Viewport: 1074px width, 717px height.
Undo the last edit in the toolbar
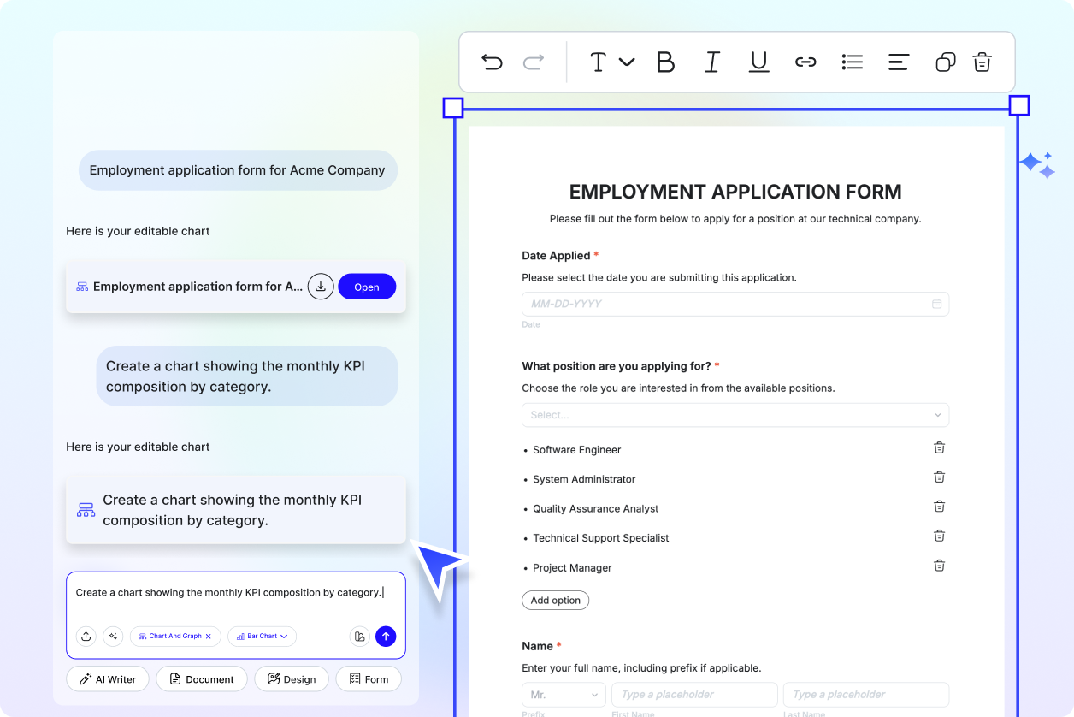(x=492, y=62)
